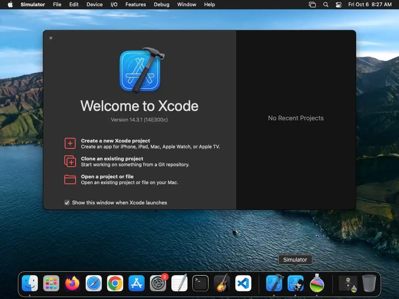Open the Window menu

[187, 5]
